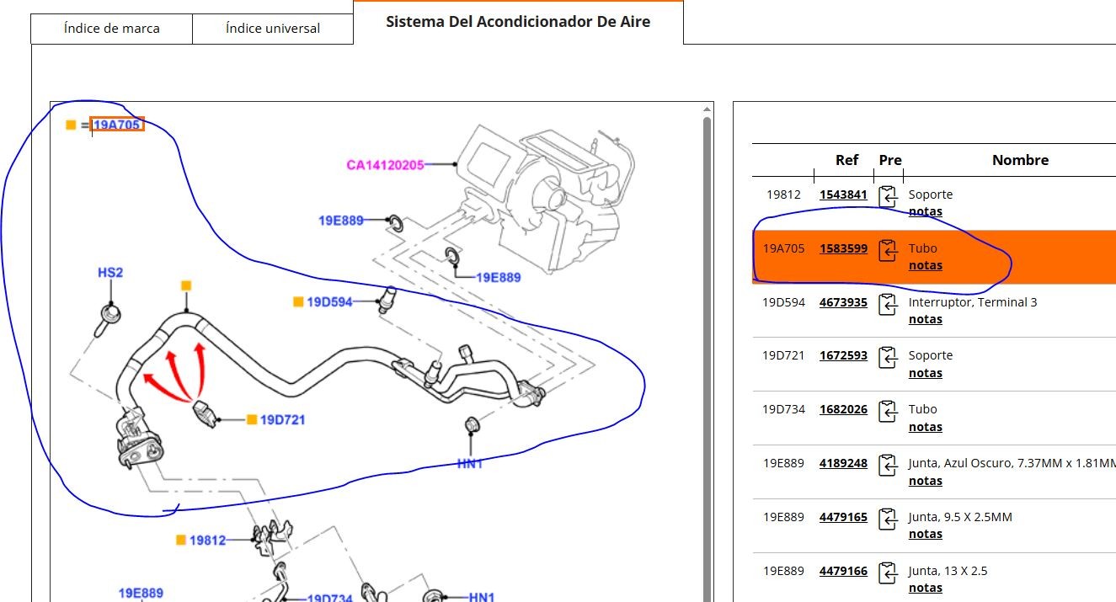Click the boxed 19A705 label in diagram

pos(118,125)
